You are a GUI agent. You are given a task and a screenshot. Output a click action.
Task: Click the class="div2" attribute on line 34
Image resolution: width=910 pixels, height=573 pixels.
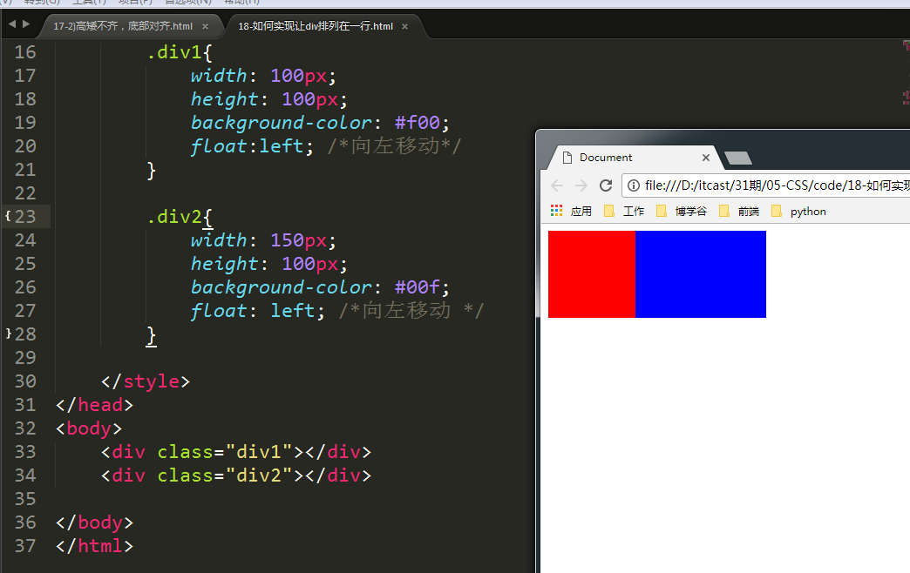(225, 475)
